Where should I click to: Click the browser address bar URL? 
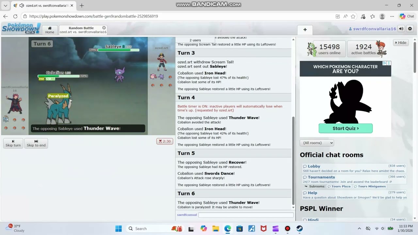pyautogui.click(x=94, y=16)
